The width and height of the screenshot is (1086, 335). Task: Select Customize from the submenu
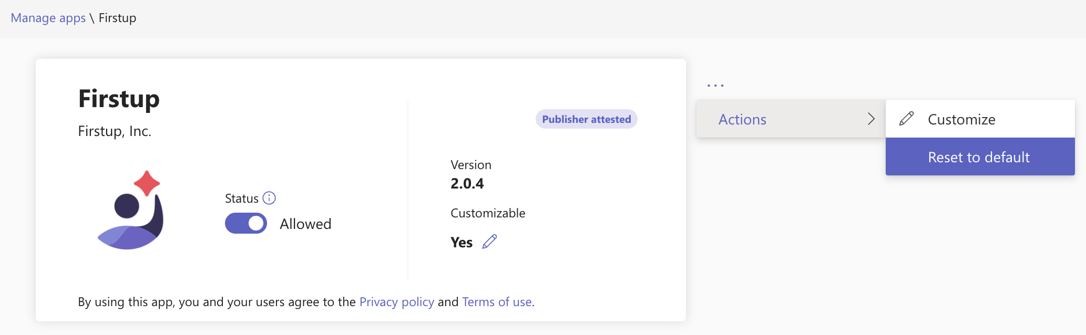pos(980,119)
